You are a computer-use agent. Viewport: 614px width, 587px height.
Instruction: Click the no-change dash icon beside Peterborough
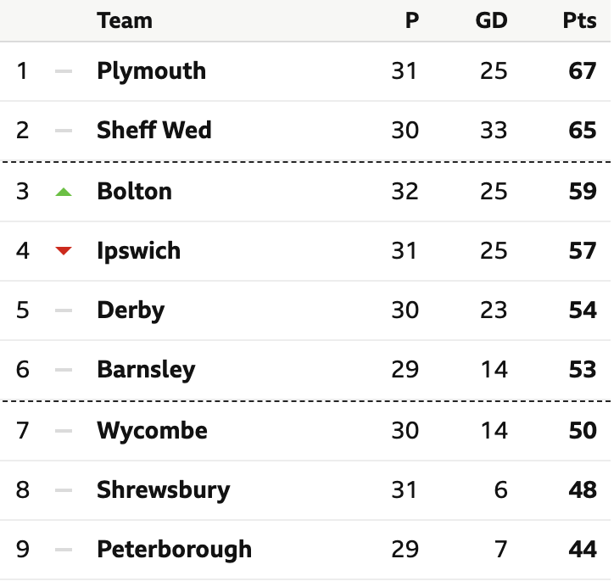[x=64, y=550]
